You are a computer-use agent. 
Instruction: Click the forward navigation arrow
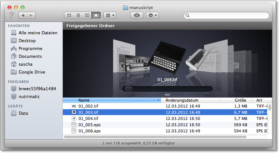[x=31, y=15]
